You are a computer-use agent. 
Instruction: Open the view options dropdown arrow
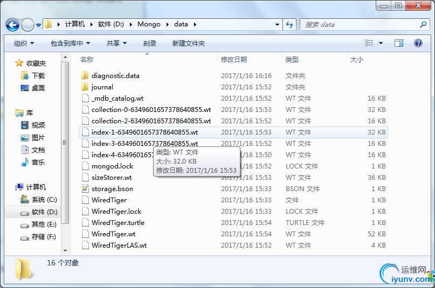click(381, 43)
